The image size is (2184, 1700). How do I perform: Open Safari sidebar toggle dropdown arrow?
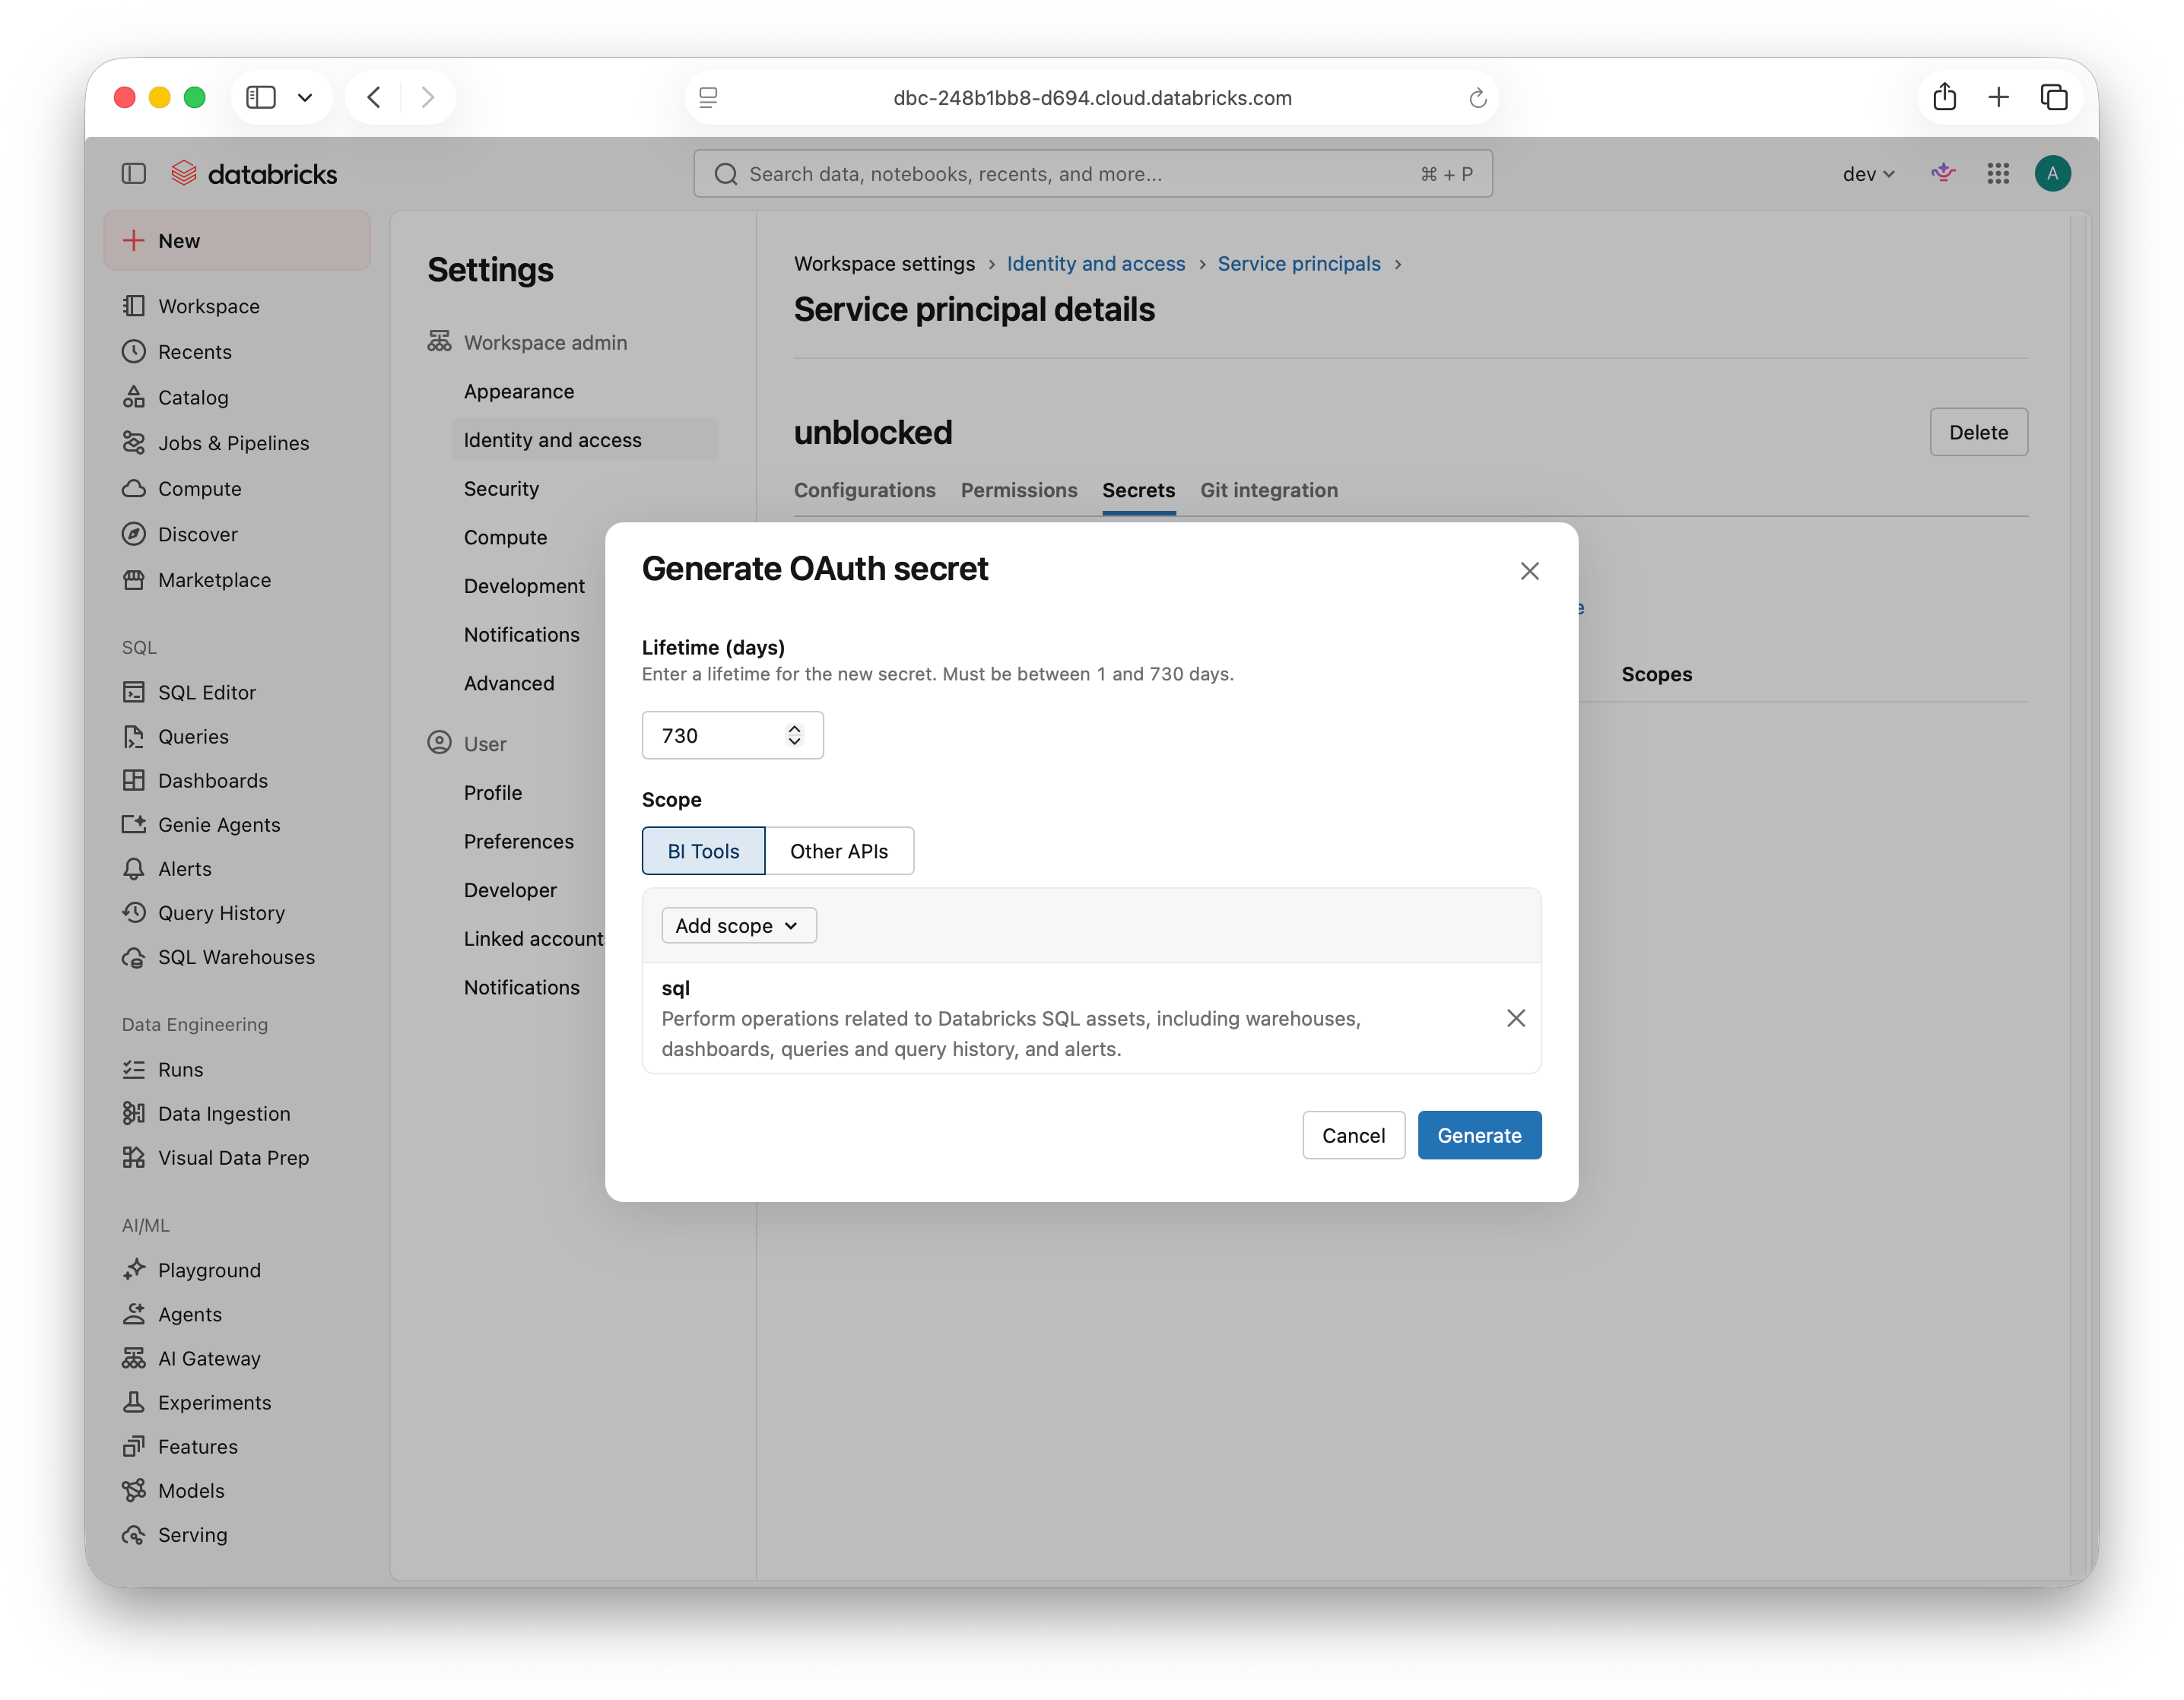(305, 97)
